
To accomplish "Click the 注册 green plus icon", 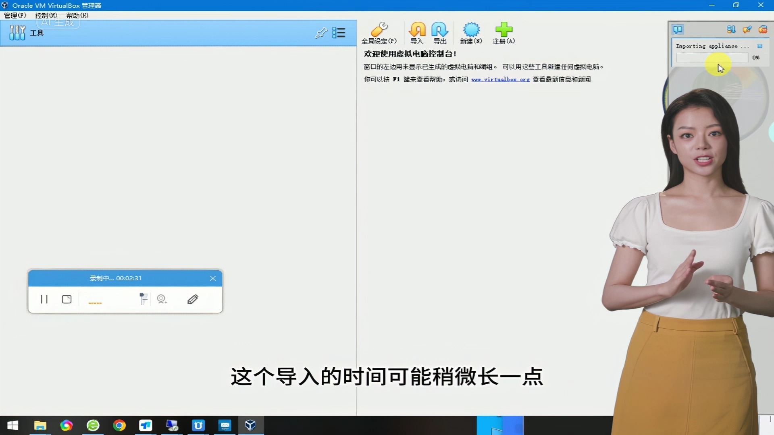I will click(504, 33).
